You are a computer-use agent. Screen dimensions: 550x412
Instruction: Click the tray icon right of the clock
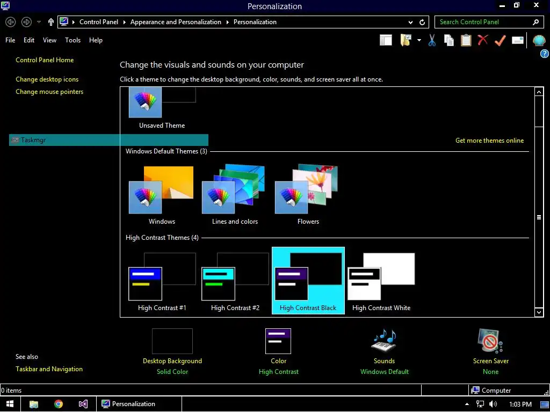click(545, 404)
